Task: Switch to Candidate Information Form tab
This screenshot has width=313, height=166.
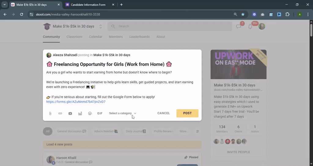Action: (x=88, y=5)
